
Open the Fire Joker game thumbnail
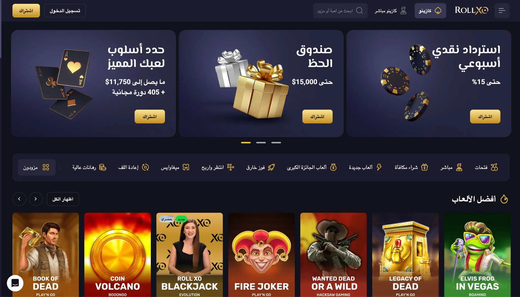tap(262, 255)
